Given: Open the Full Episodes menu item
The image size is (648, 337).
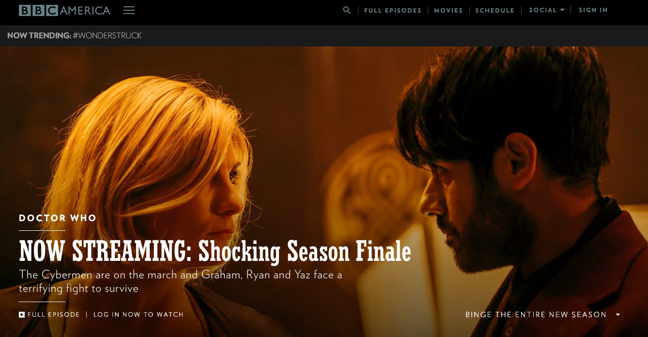Looking at the screenshot, I should coord(393,10).
